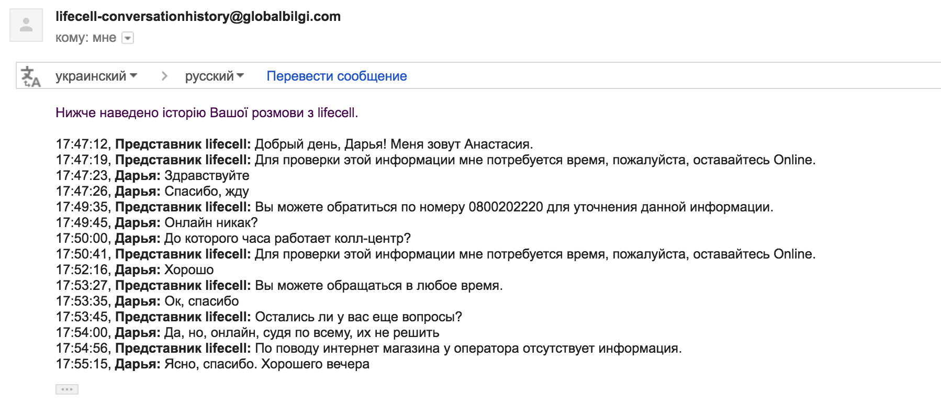
Task: Click the question about колл-центр working hours
Action: click(287, 239)
